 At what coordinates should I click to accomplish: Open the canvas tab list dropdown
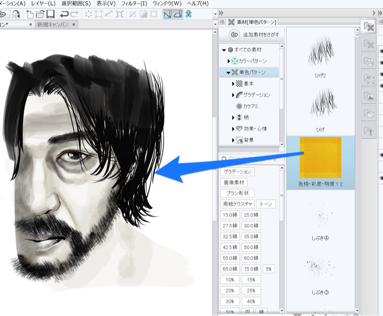tap(215, 24)
